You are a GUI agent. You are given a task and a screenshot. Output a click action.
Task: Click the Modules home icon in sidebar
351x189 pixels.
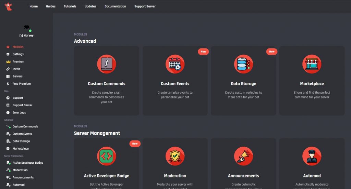[x=8, y=47]
